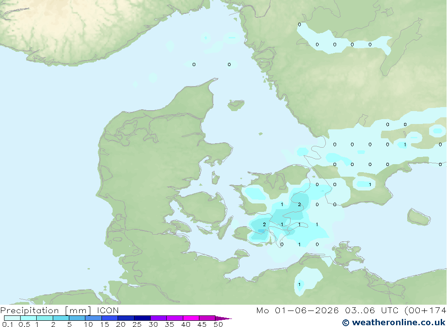Click the '1' value in northern Germany patch
Image resolution: width=447 pixels, height=327 pixels.
click(x=299, y=284)
